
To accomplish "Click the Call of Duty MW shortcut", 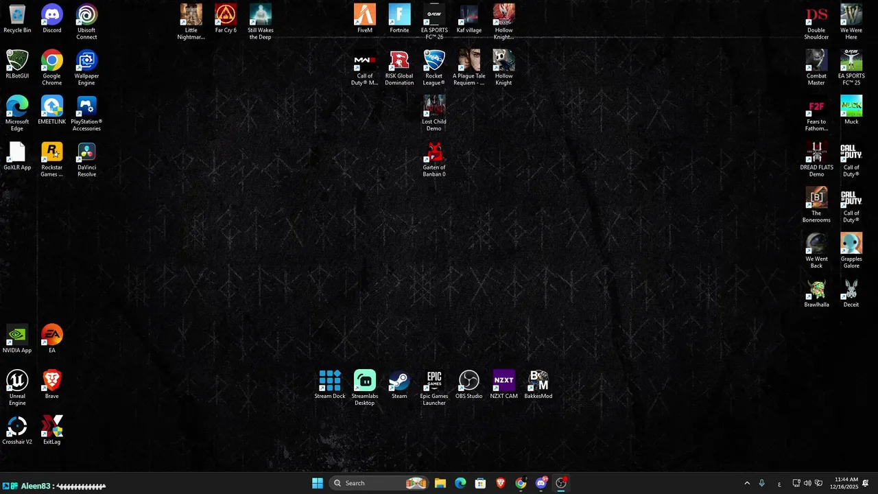I will point(365,68).
